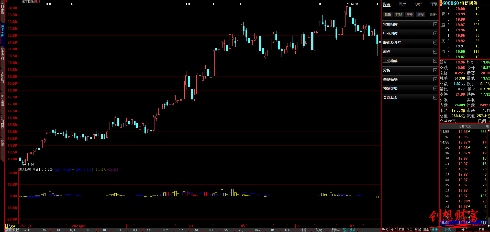This screenshot has width=490, height=232.
Task: Apply the MA indicator
Action: tap(273, 230)
